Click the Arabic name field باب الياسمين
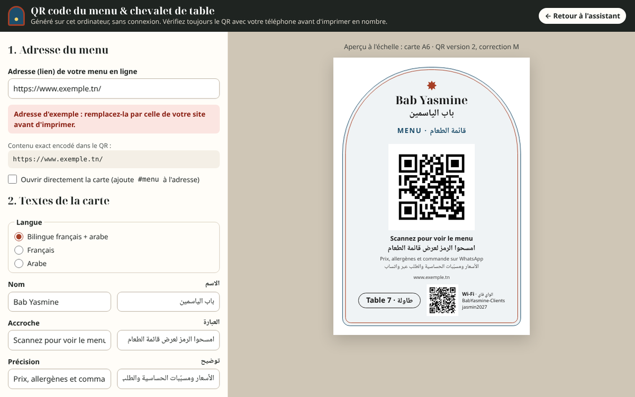Viewport: 635px width, 397px height. (168, 302)
